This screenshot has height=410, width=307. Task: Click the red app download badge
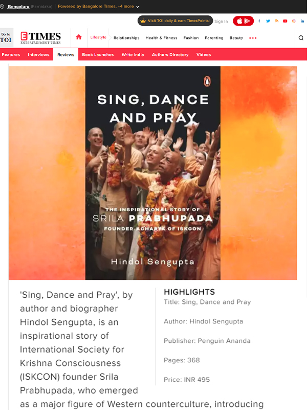pyautogui.click(x=244, y=21)
